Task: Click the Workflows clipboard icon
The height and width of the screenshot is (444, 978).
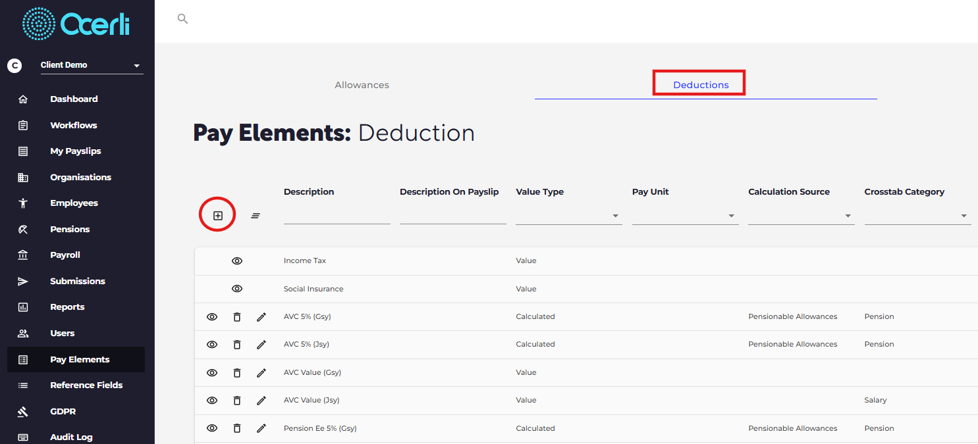Action: pos(23,125)
